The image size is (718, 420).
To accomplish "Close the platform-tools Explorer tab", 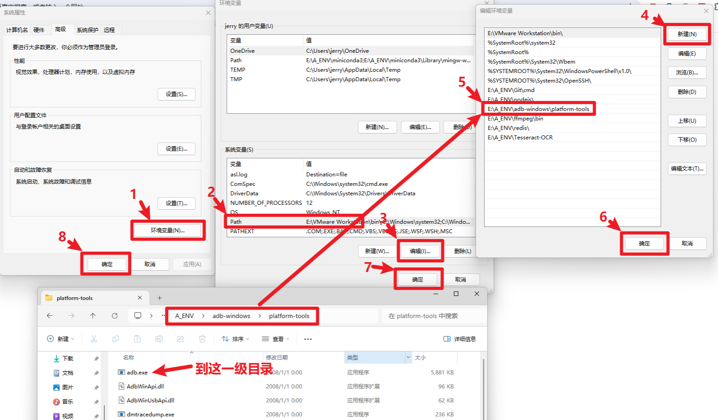I will (x=140, y=298).
